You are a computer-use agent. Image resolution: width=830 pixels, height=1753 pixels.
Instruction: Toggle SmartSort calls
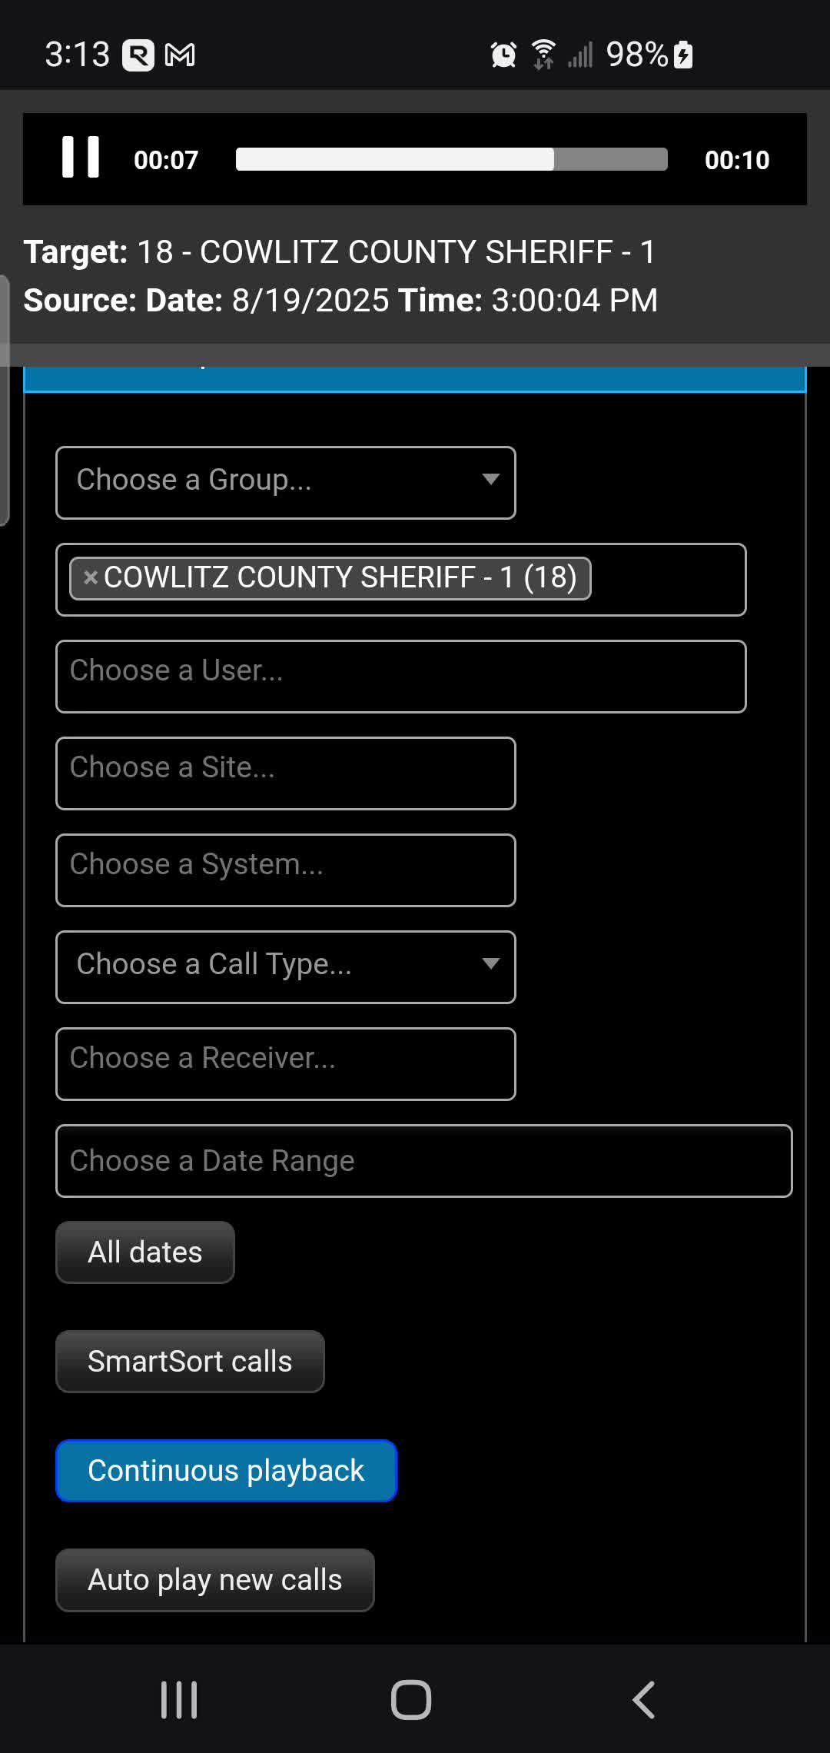(x=190, y=1361)
